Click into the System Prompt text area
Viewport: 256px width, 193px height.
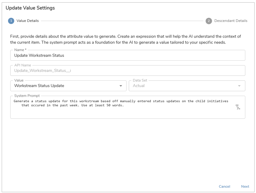click(x=128, y=107)
